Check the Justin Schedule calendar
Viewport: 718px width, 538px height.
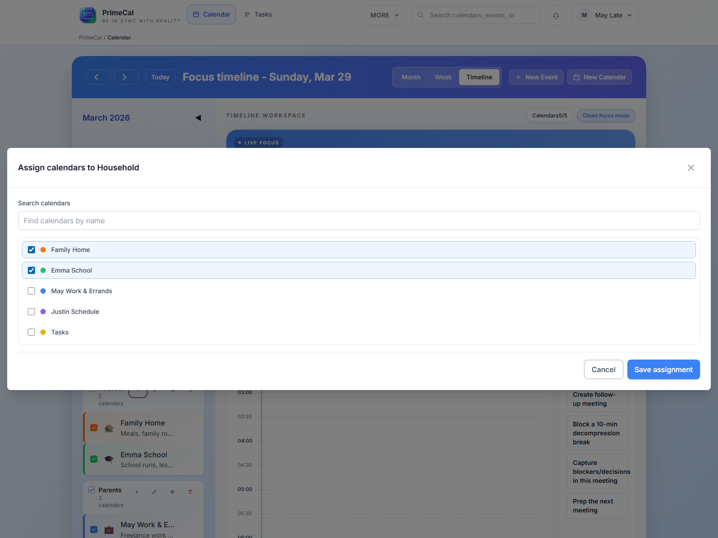(31, 311)
